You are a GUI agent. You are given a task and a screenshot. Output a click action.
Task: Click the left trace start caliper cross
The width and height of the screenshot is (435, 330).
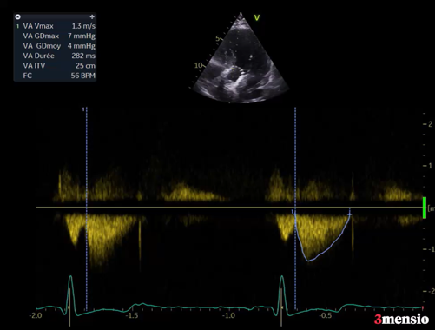(x=294, y=214)
